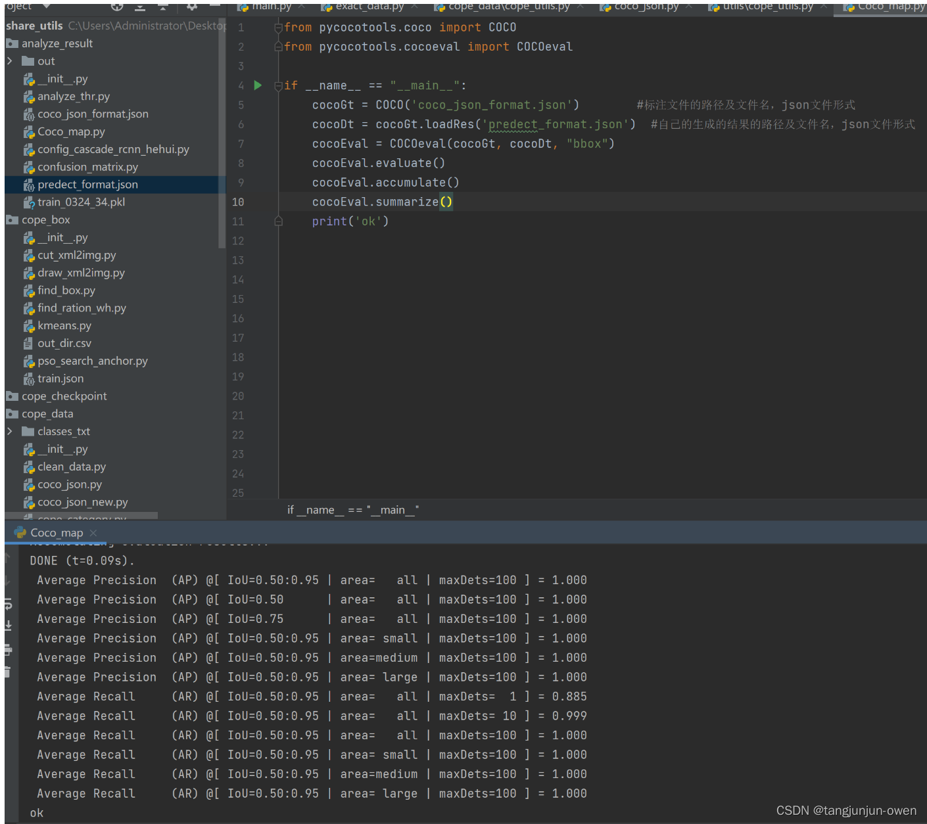This screenshot has height=824, width=927.
Task: Select coco_json_format.json in the project tree
Action: click(93, 114)
